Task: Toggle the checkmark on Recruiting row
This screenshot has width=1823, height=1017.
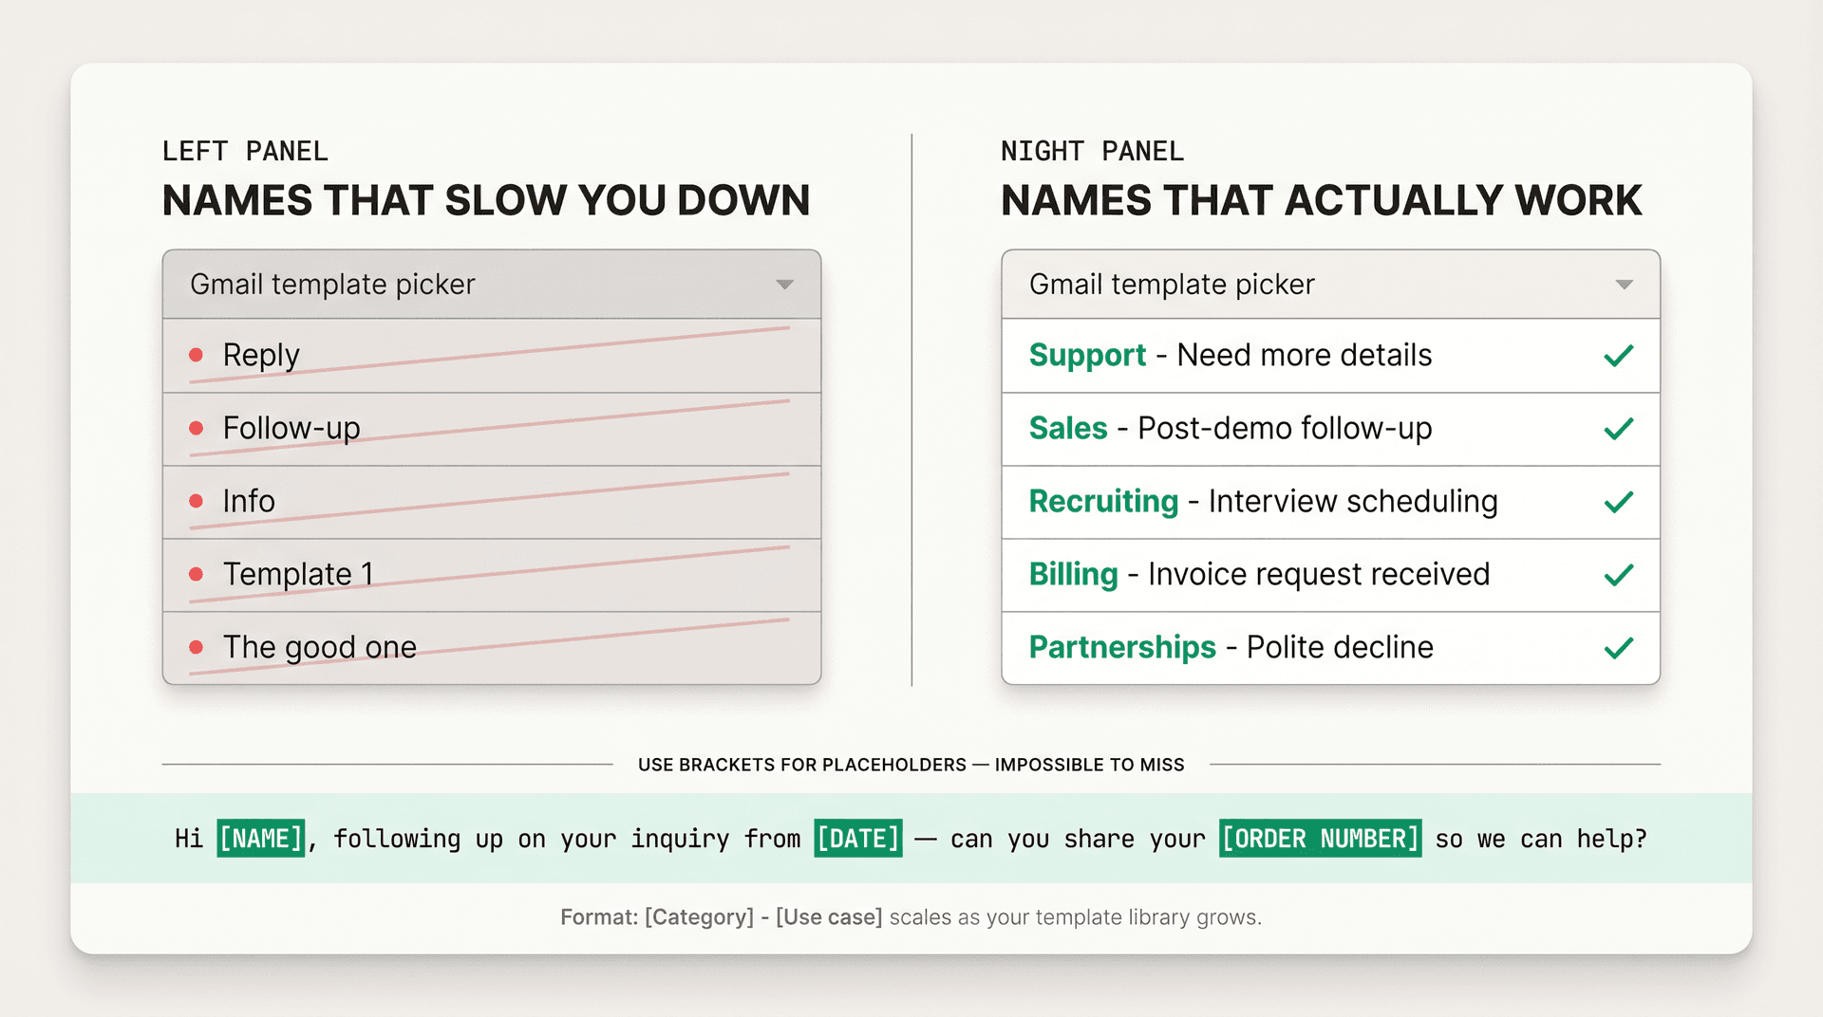Action: (x=1618, y=502)
